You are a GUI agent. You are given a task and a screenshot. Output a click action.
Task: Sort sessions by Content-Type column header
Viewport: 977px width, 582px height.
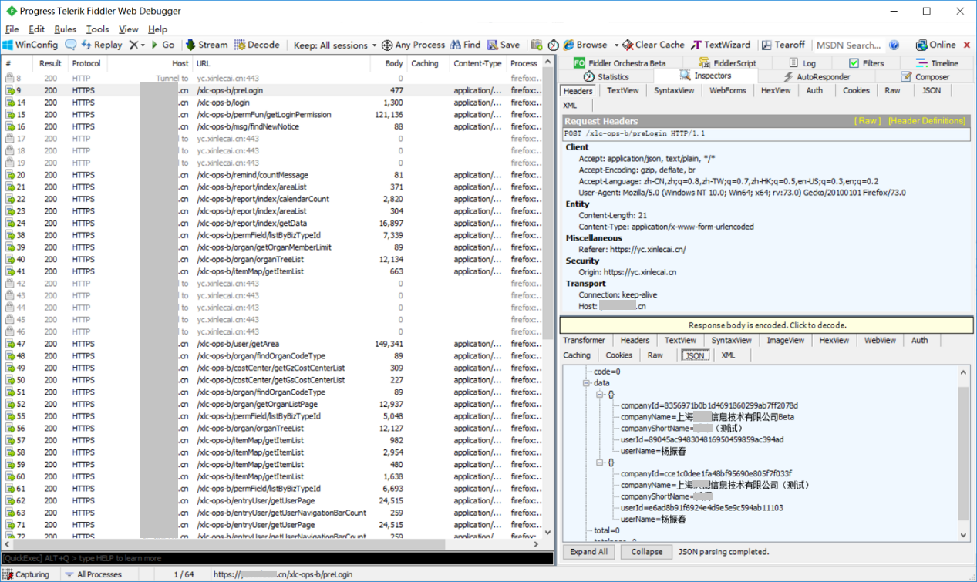tap(478, 64)
